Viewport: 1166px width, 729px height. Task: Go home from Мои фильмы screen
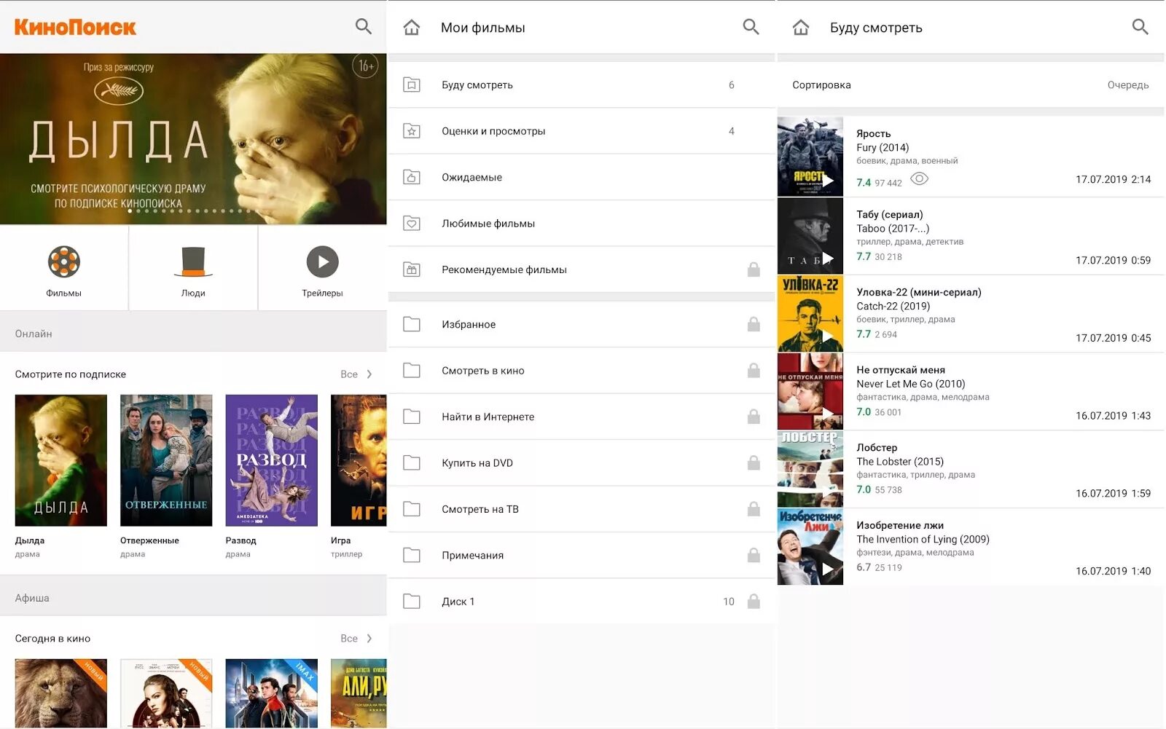click(x=412, y=28)
